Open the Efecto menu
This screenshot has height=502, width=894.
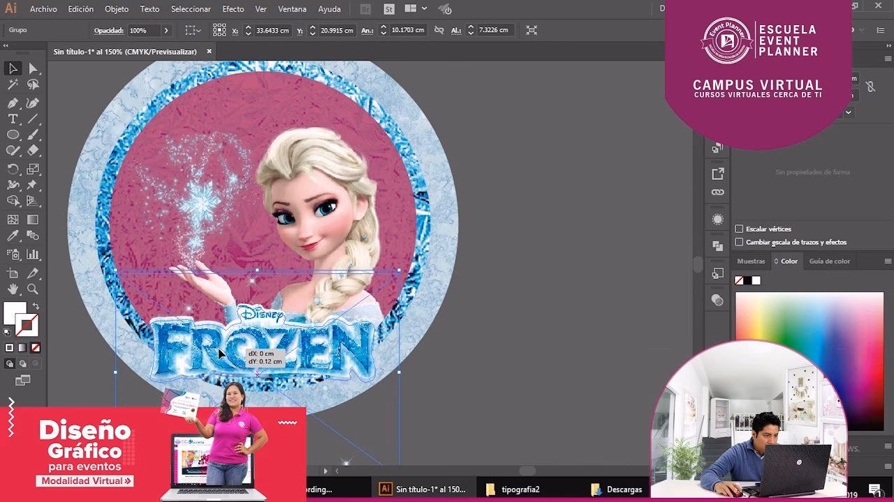pos(233,9)
